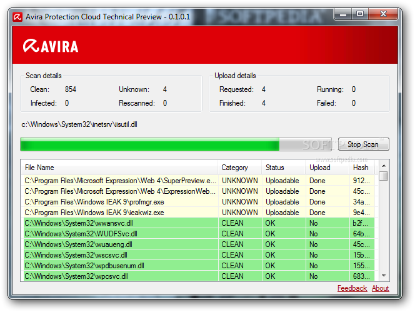The image size is (415, 312).
Task: Click hash 155... in wpdbusenum.dll row
Action: point(361,265)
